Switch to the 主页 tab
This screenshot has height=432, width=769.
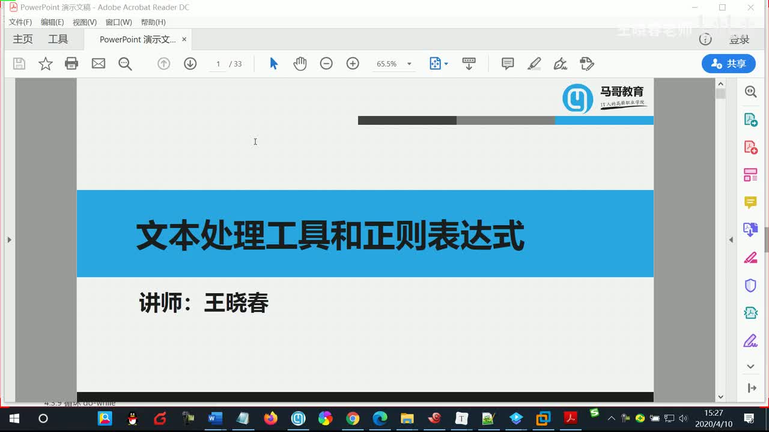pyautogui.click(x=23, y=39)
